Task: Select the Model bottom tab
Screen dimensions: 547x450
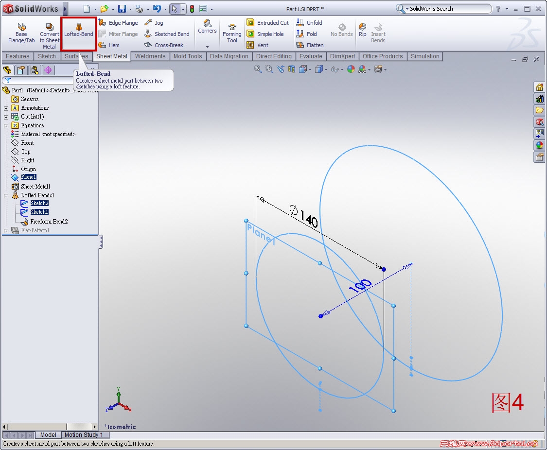Action: (48, 434)
